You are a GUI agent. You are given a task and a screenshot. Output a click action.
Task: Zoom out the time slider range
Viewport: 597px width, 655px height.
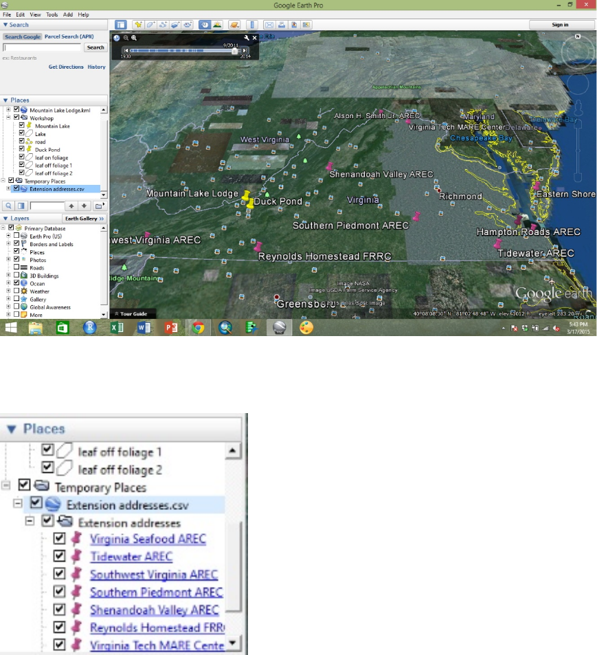tap(126, 38)
